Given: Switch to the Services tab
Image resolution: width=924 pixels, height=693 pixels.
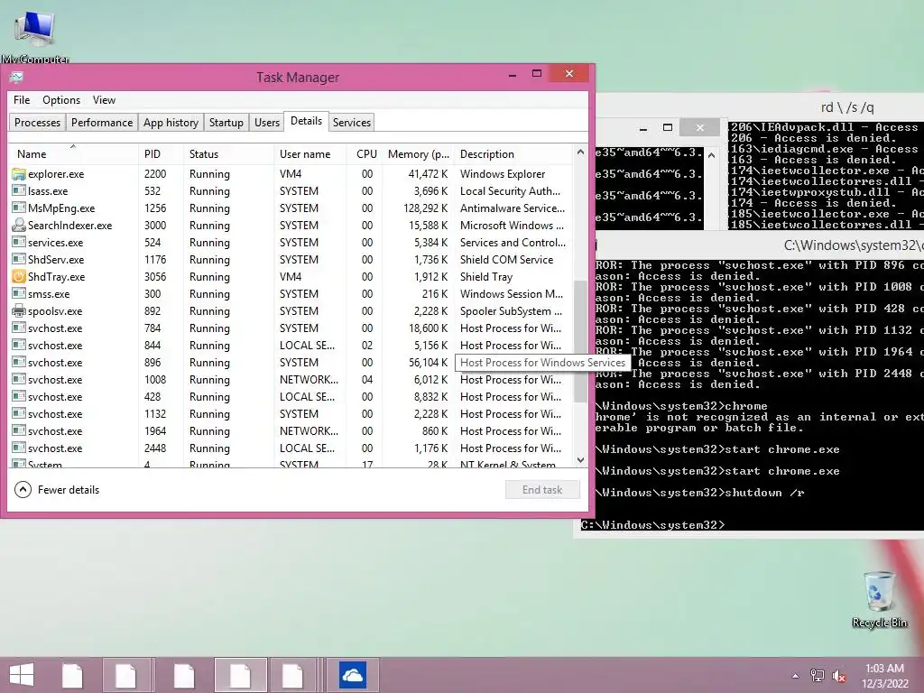Looking at the screenshot, I should click(352, 123).
